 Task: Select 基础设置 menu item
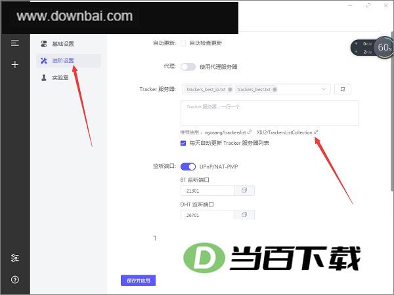click(x=68, y=44)
